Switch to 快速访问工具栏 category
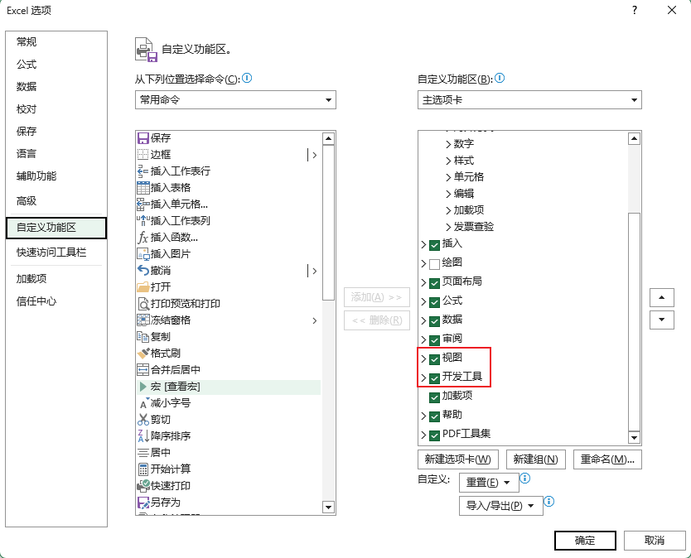This screenshot has width=691, height=558. pos(51,253)
